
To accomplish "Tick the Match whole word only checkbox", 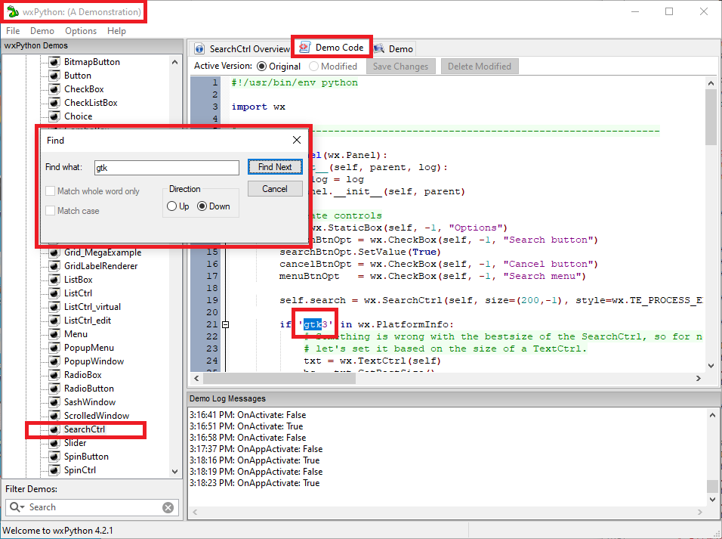I will pos(50,191).
